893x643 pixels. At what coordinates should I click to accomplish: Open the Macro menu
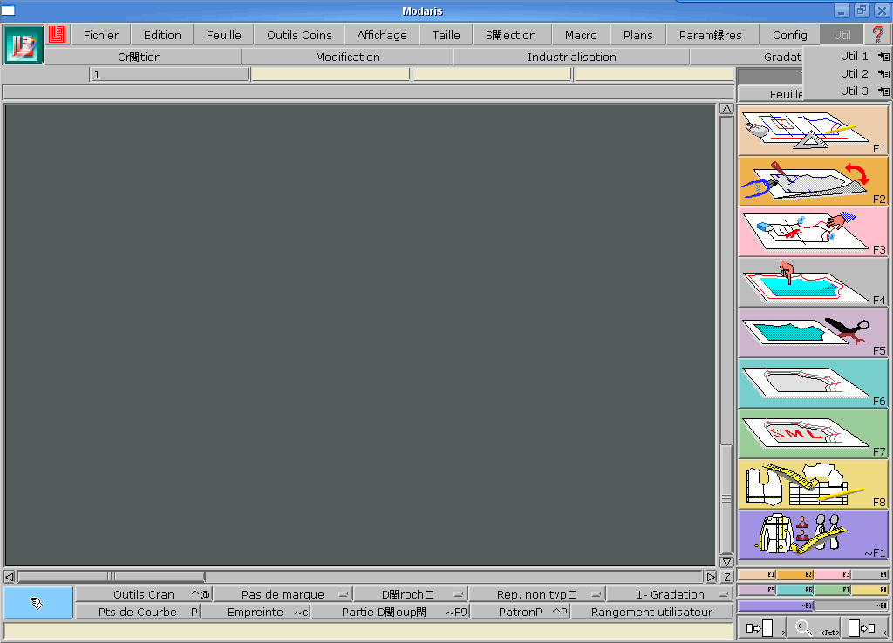581,35
